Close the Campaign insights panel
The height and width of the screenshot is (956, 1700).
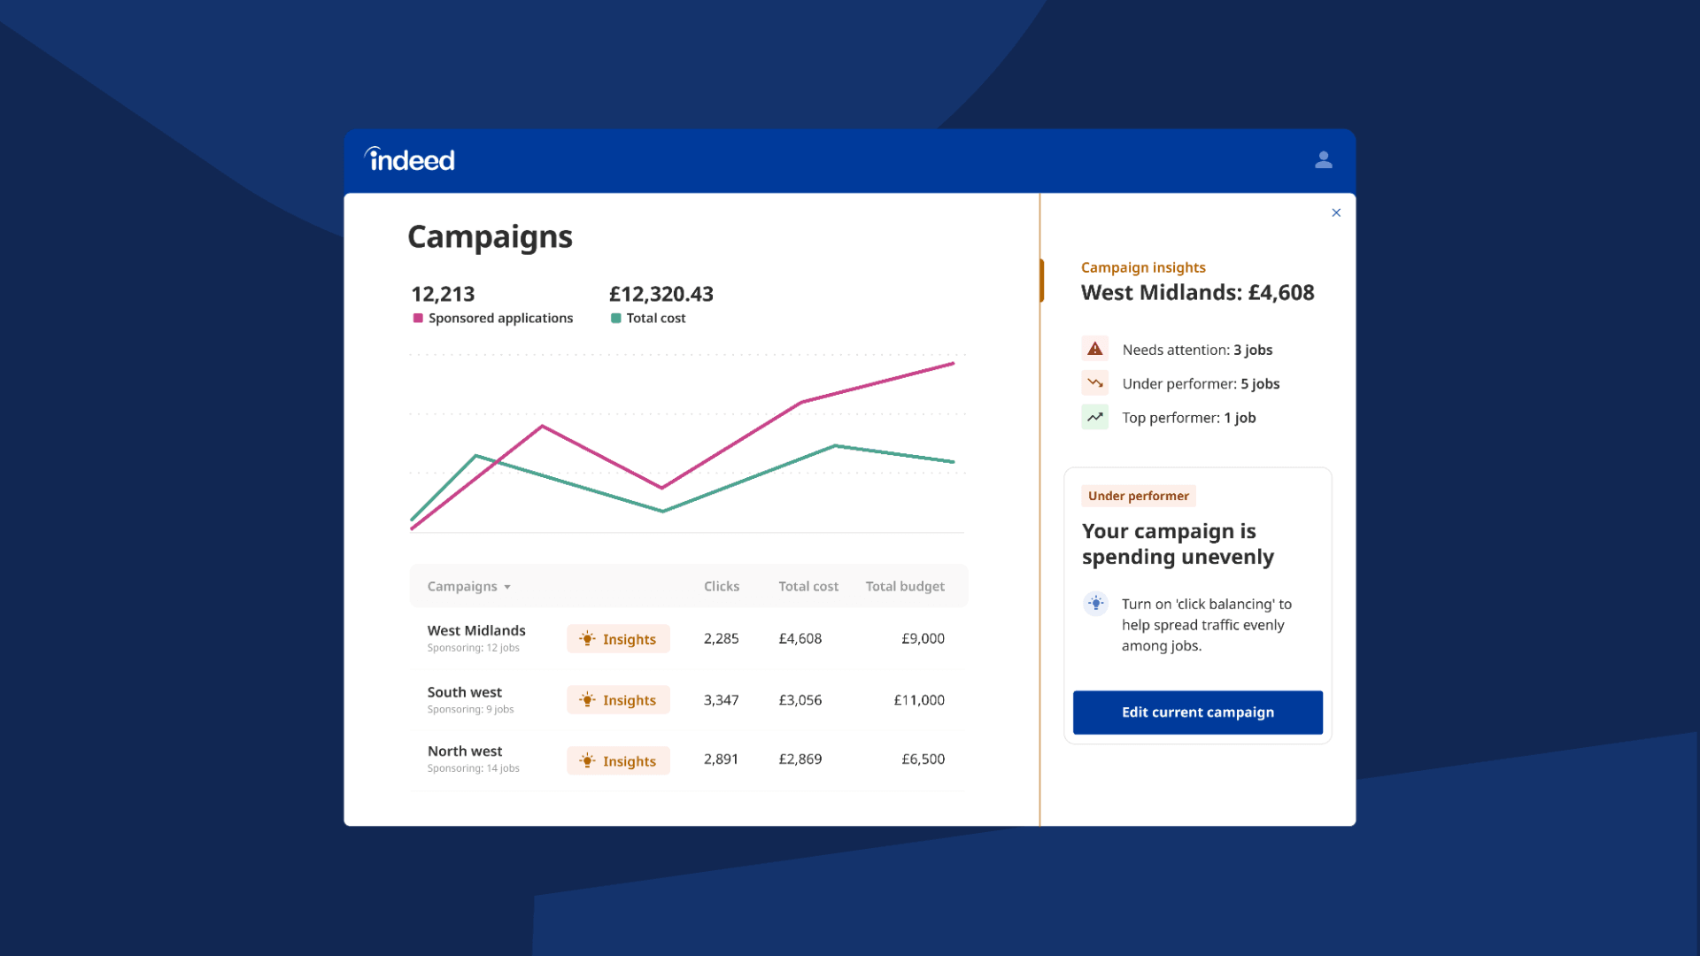pos(1336,212)
